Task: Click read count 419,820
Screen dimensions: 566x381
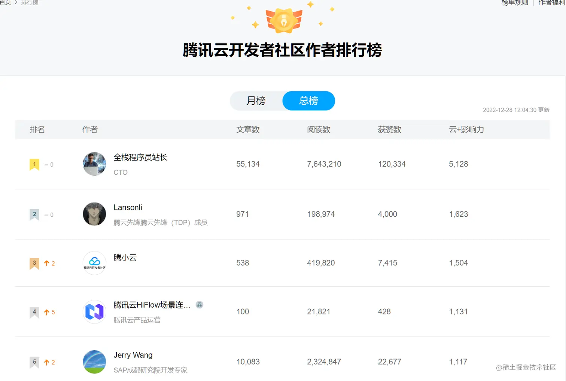Action: [321, 263]
